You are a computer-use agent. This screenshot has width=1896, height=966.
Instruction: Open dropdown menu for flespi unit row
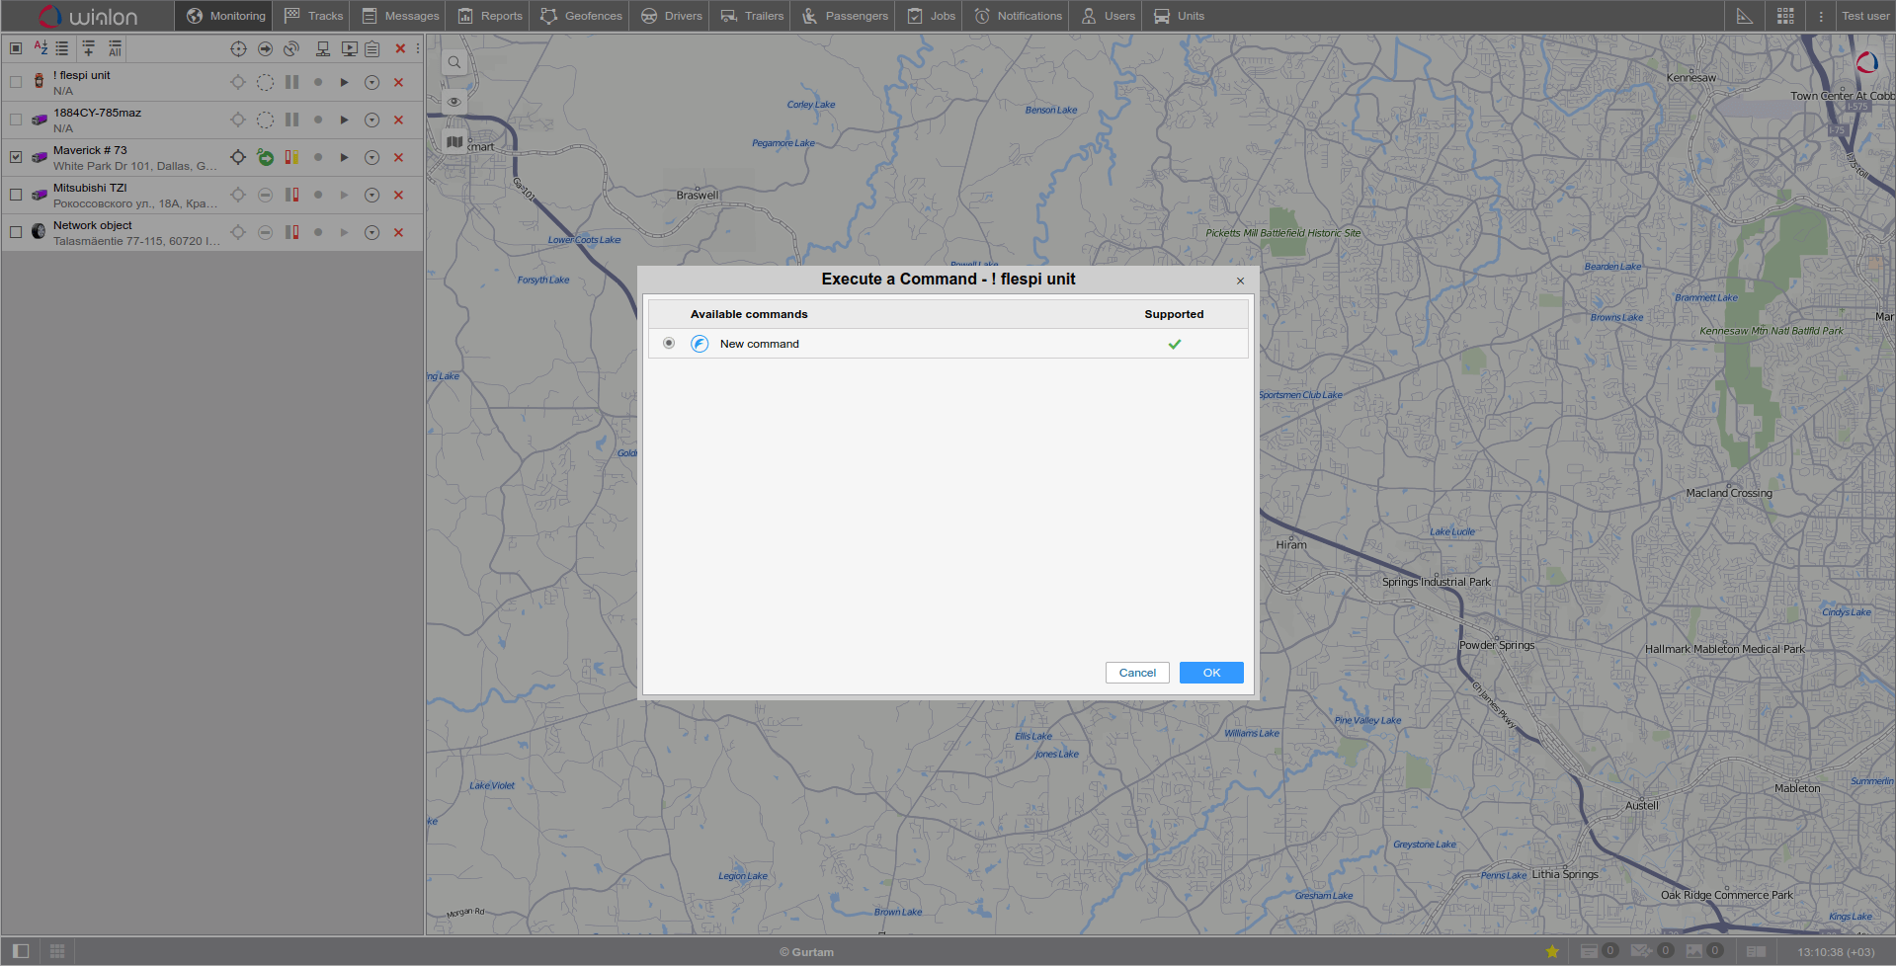coord(371,82)
